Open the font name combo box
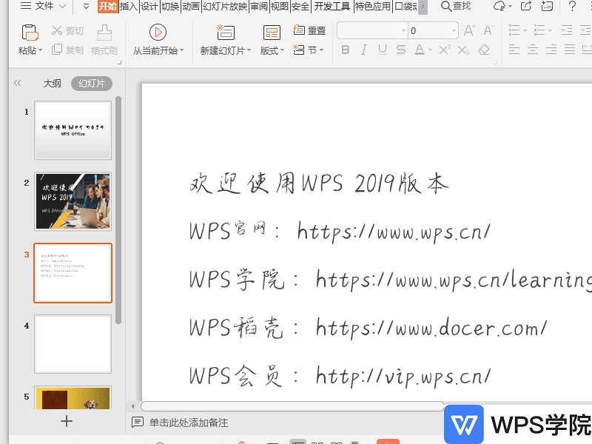592x444 pixels. coord(372,30)
